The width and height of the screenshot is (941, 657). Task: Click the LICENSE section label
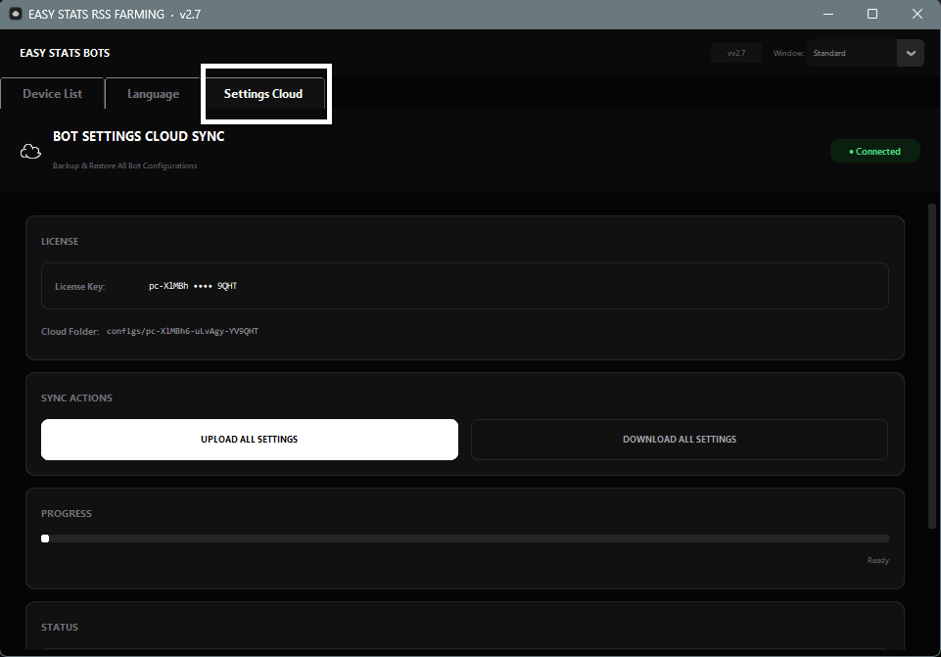pos(60,241)
